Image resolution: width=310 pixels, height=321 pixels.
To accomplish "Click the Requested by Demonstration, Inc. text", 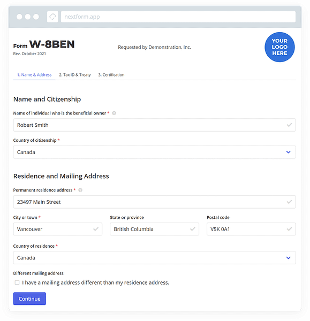I will pyautogui.click(x=154, y=47).
